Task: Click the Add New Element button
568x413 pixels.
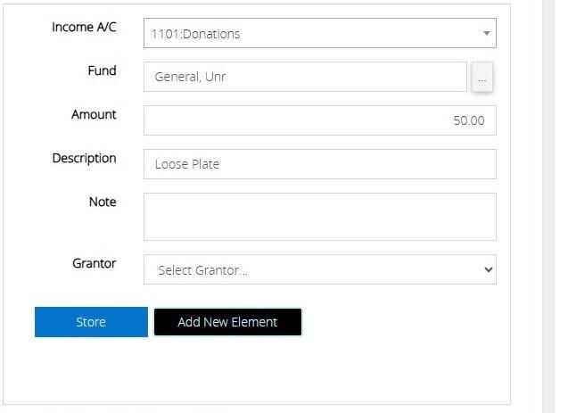Action: [227, 322]
